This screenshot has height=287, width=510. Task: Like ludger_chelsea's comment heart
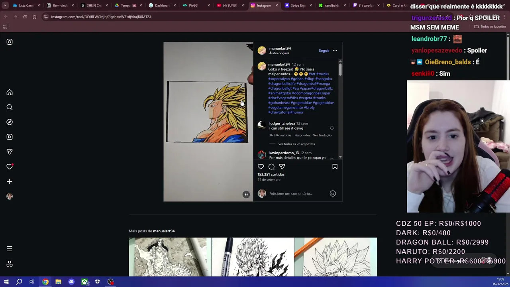[332, 128]
